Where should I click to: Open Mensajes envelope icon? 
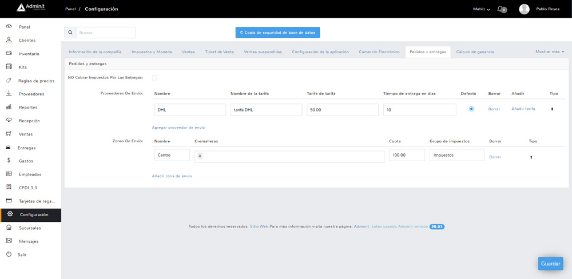point(9,241)
